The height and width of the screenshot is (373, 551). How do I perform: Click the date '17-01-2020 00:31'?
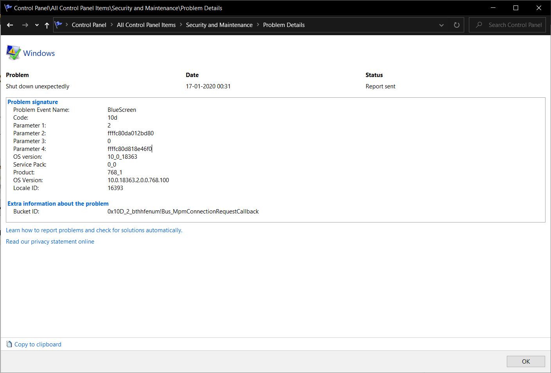208,86
